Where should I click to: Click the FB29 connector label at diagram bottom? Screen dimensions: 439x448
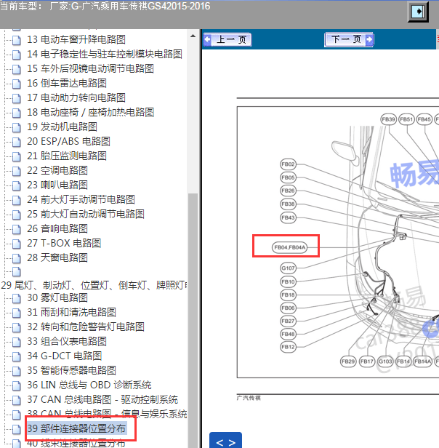(348, 361)
